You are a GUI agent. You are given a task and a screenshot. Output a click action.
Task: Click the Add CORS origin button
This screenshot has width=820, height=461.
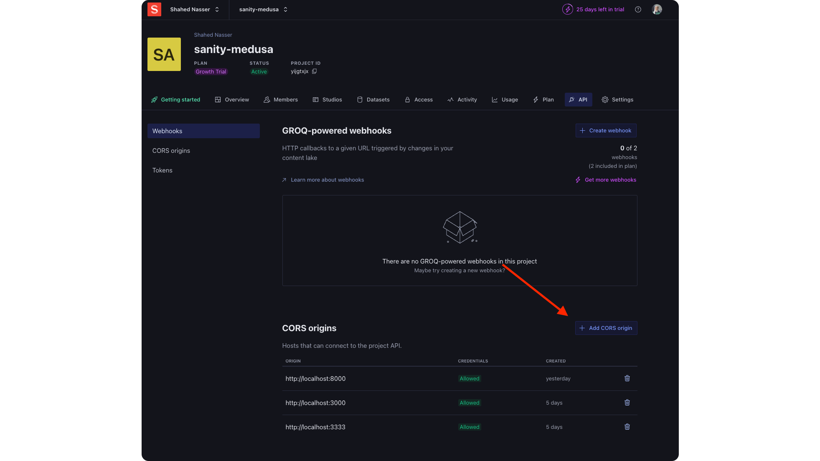pyautogui.click(x=606, y=328)
